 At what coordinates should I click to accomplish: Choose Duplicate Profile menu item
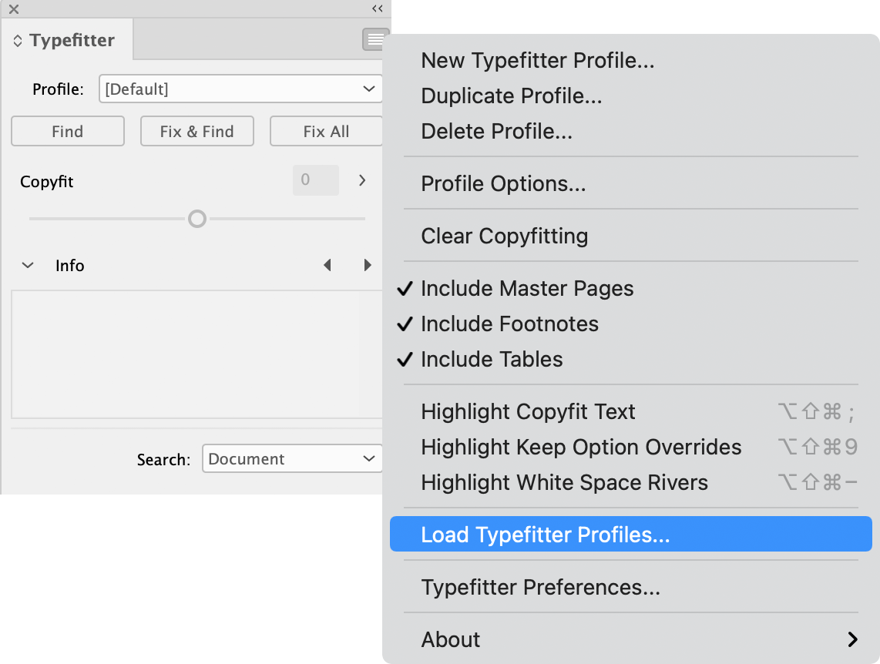(631, 96)
